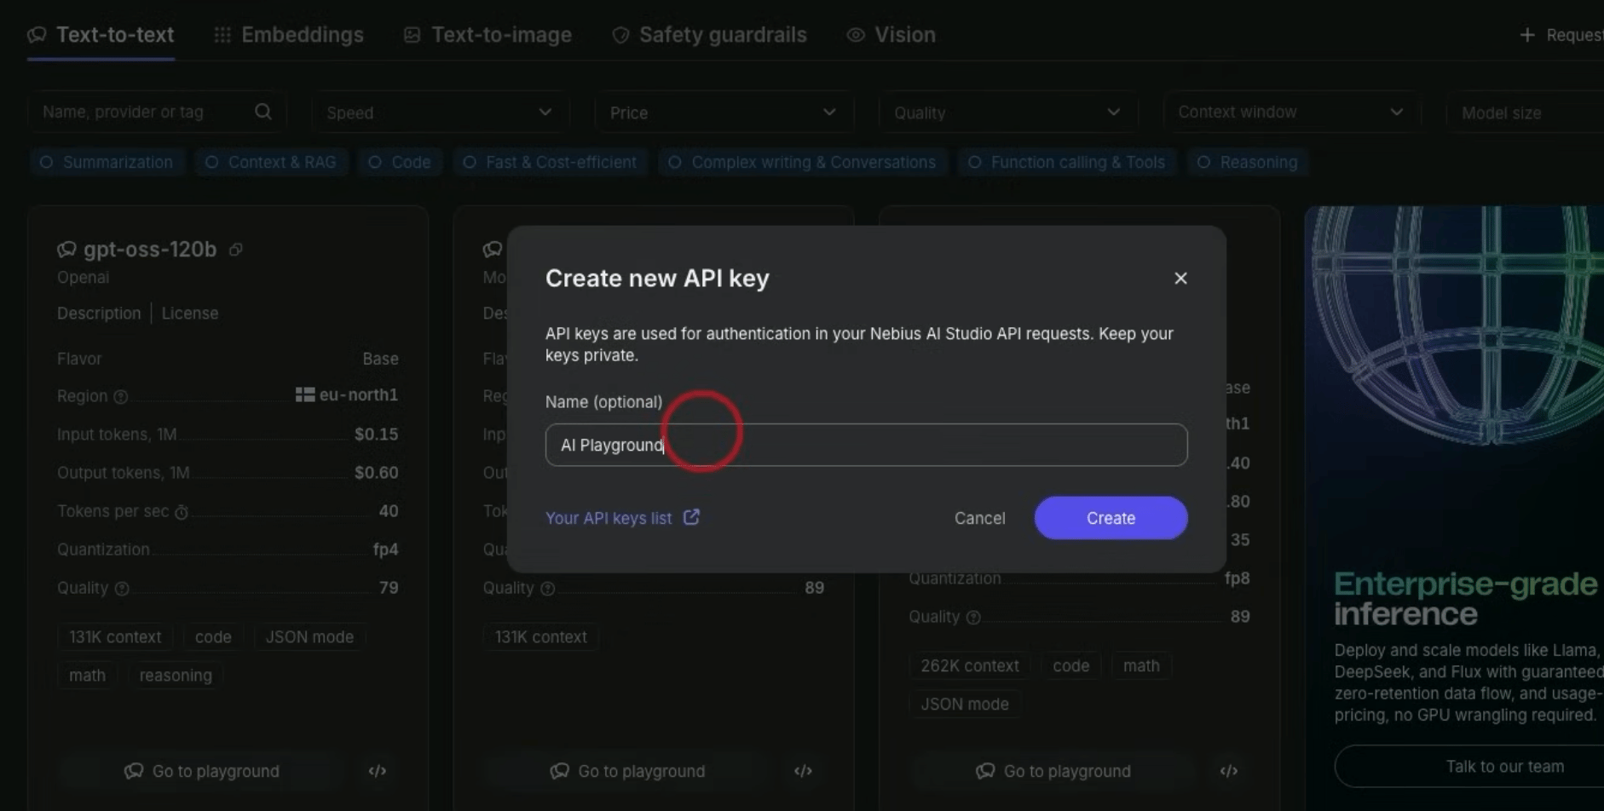Viewport: 1604px width, 811px height.
Task: Toggle Complex writing & Conversations filter
Action: coord(802,162)
